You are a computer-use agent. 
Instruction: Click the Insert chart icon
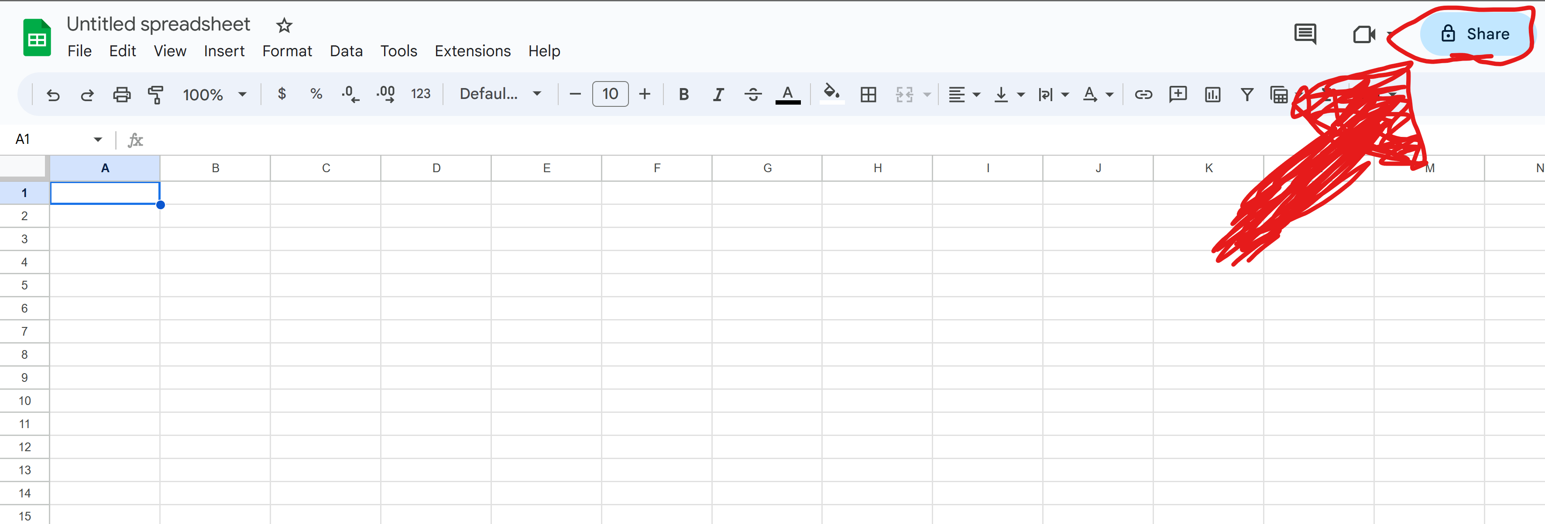point(1212,95)
